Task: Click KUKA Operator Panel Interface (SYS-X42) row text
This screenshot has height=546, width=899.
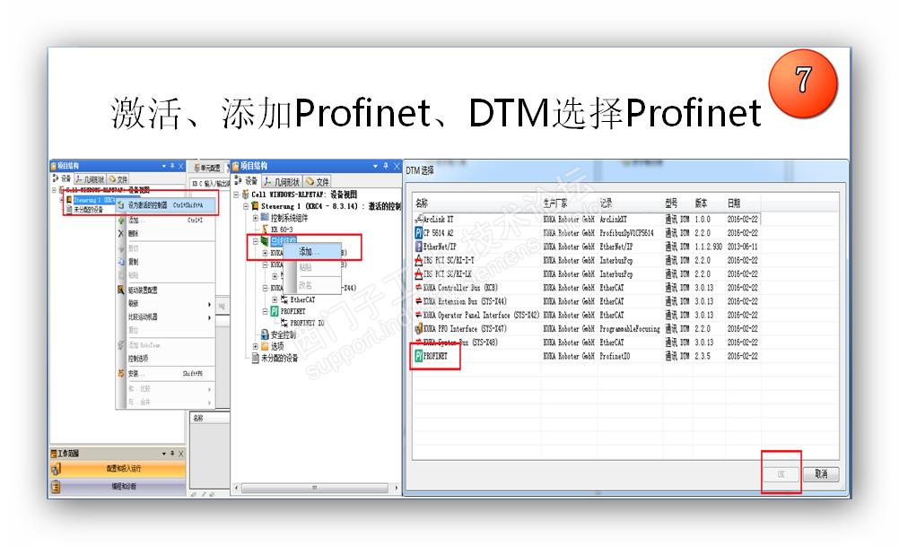Action: 481,315
